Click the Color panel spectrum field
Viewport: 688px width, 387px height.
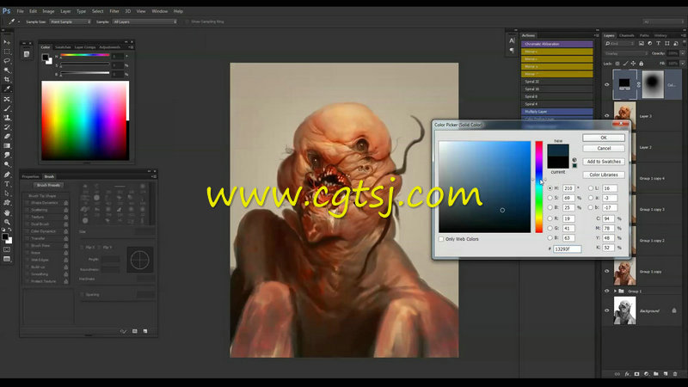pyautogui.click(x=85, y=120)
